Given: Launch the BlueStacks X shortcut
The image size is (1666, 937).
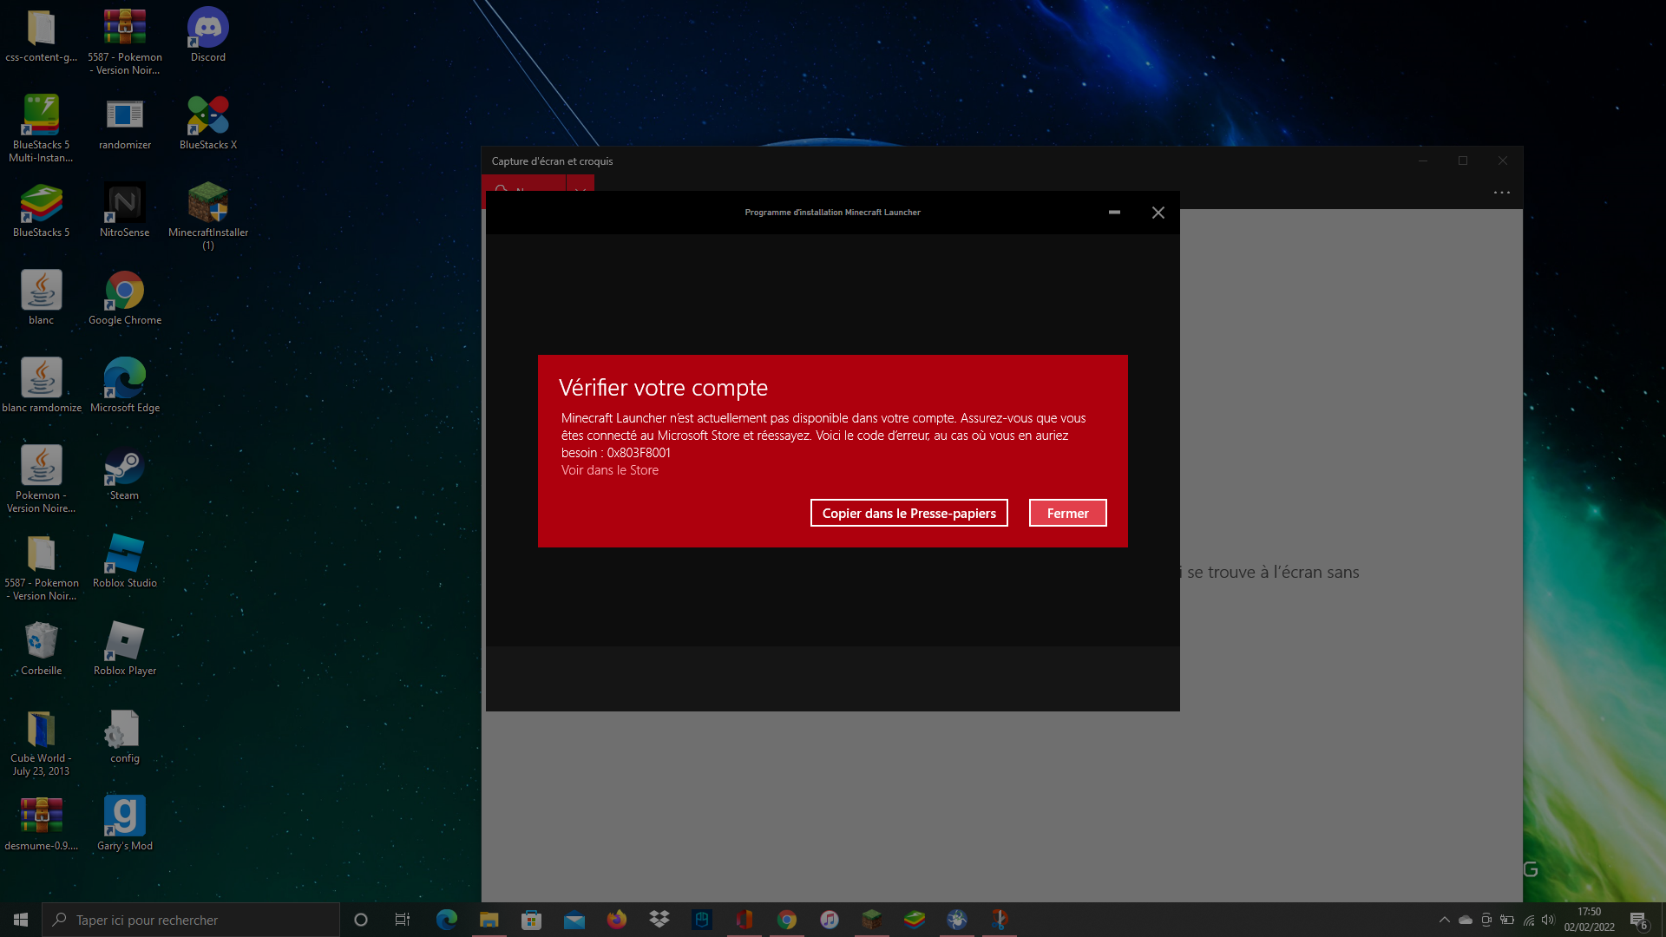Looking at the screenshot, I should click(208, 123).
